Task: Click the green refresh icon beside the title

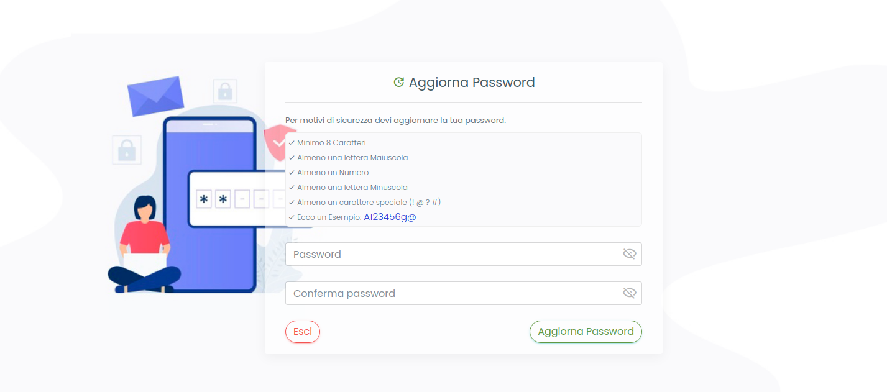Action: (399, 82)
